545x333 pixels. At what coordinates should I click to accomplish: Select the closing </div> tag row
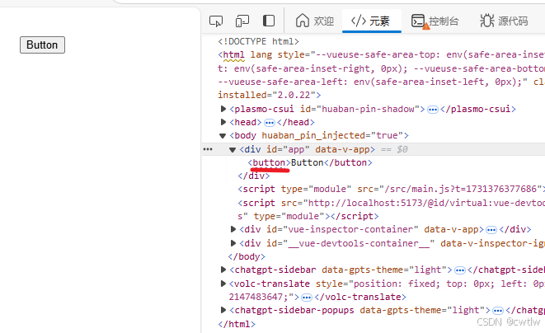(x=254, y=176)
